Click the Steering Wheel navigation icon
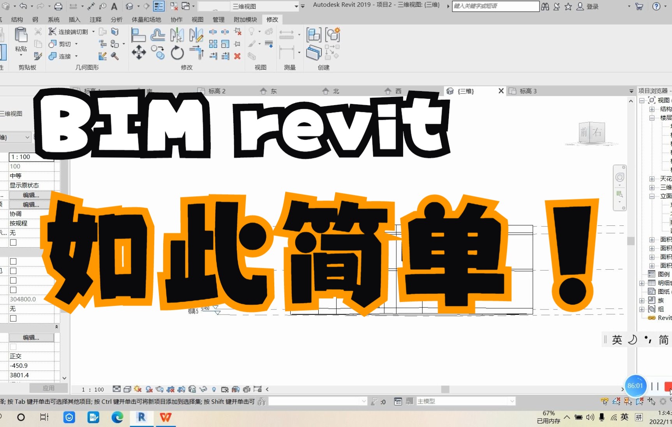 click(620, 177)
